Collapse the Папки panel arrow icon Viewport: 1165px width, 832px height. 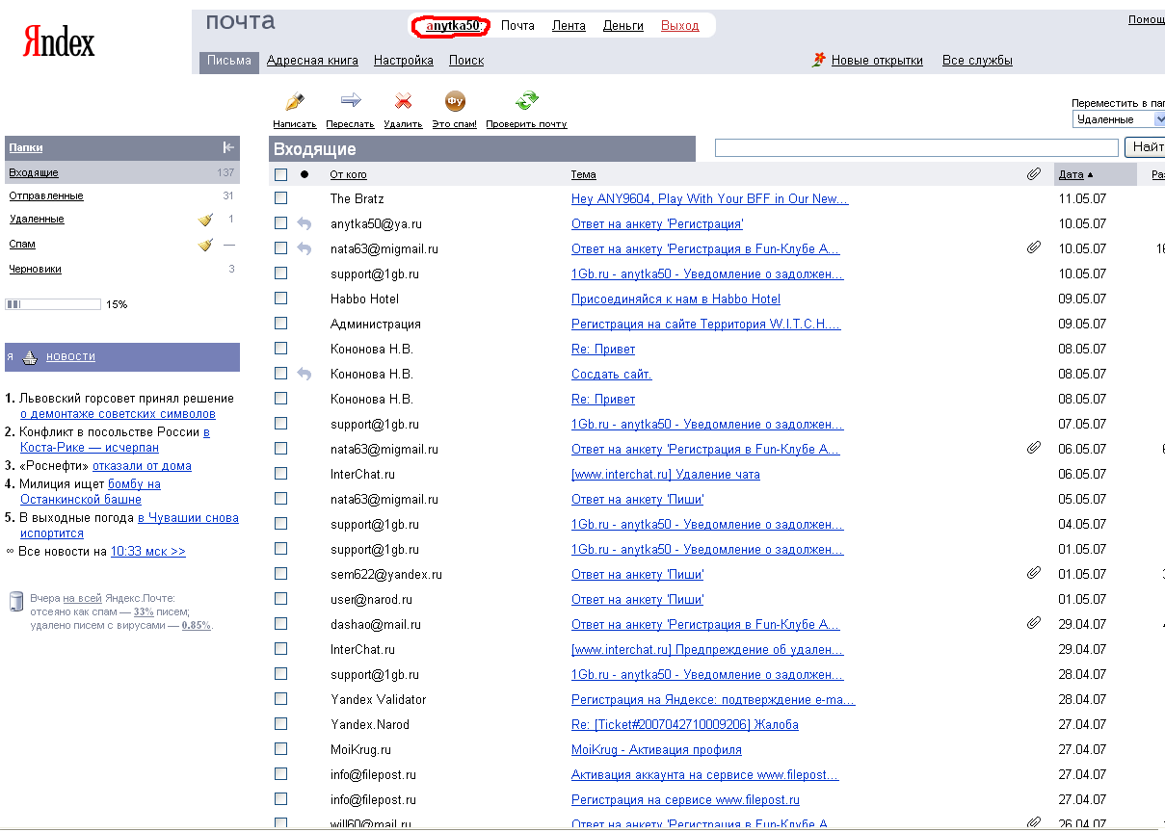point(228,147)
